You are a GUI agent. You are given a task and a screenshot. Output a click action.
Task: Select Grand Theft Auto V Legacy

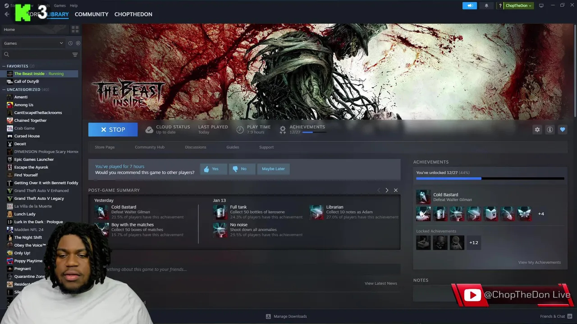[x=39, y=198]
